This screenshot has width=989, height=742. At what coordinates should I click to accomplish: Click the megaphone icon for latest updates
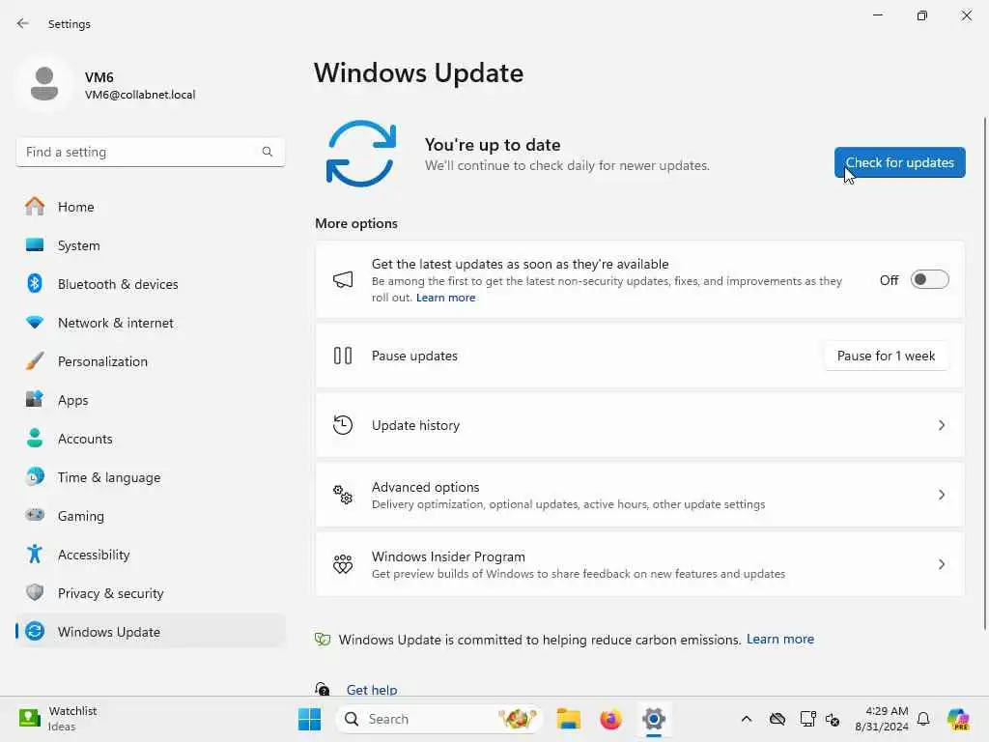(343, 279)
